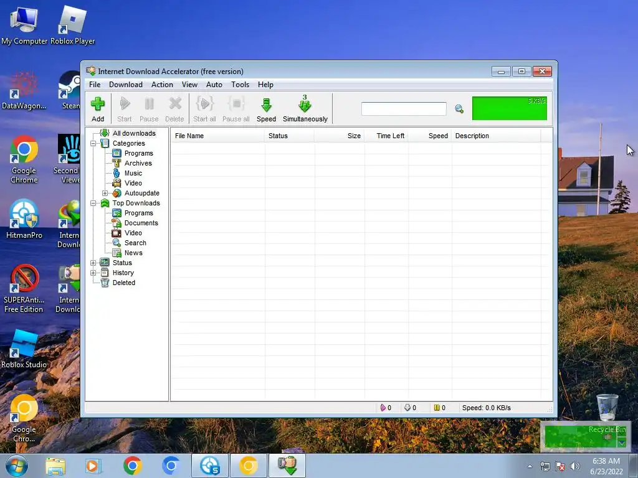Image resolution: width=638 pixels, height=478 pixels.
Task: Click the Google Chrome taskbar icon
Action: coord(132,466)
